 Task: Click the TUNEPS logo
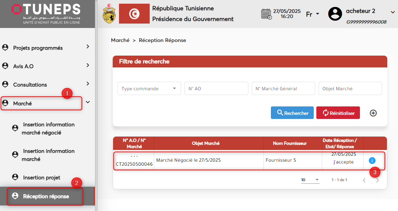(x=46, y=14)
